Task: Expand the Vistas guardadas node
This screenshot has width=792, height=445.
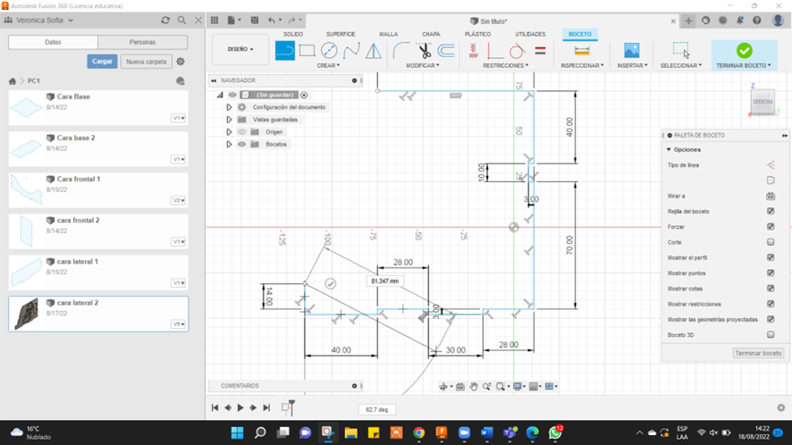Action: coord(229,120)
